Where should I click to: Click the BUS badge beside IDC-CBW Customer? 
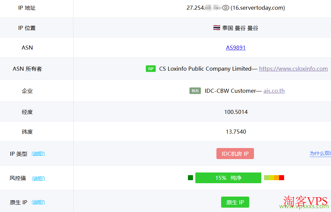tap(195, 91)
